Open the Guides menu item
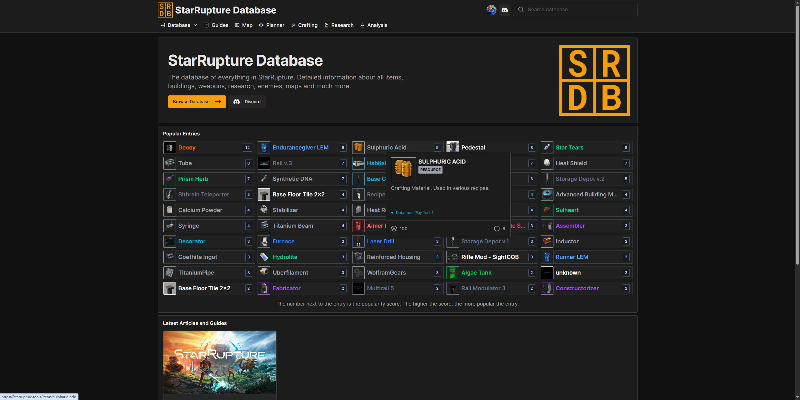 [216, 25]
